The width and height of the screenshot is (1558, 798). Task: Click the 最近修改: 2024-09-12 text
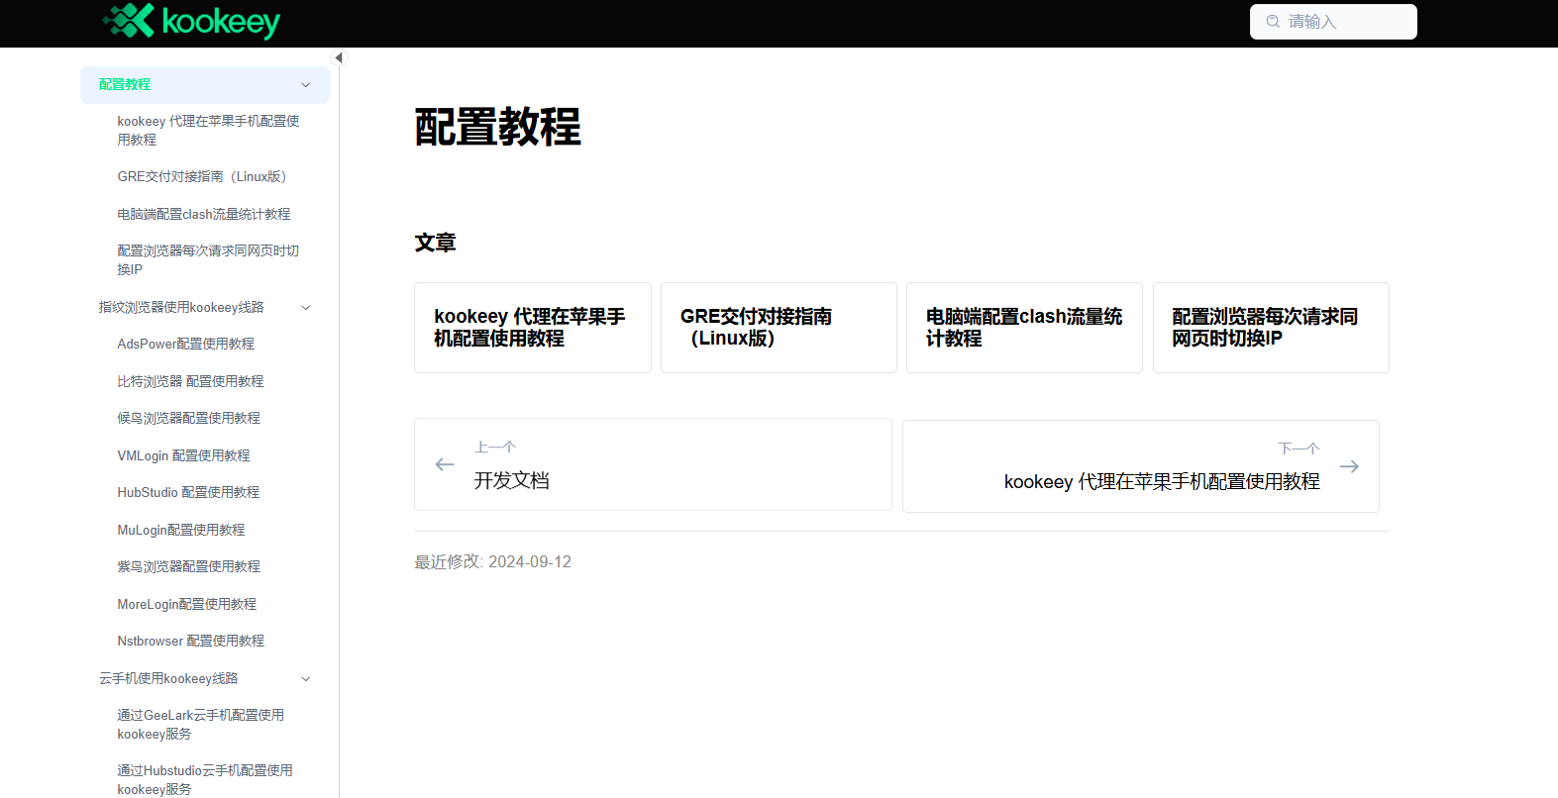[x=493, y=561]
